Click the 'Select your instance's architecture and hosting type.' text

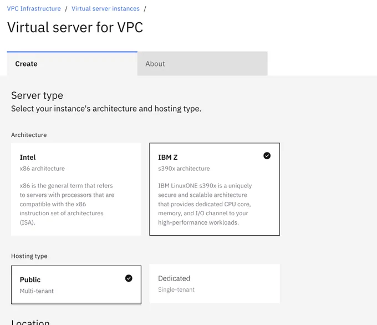(106, 109)
